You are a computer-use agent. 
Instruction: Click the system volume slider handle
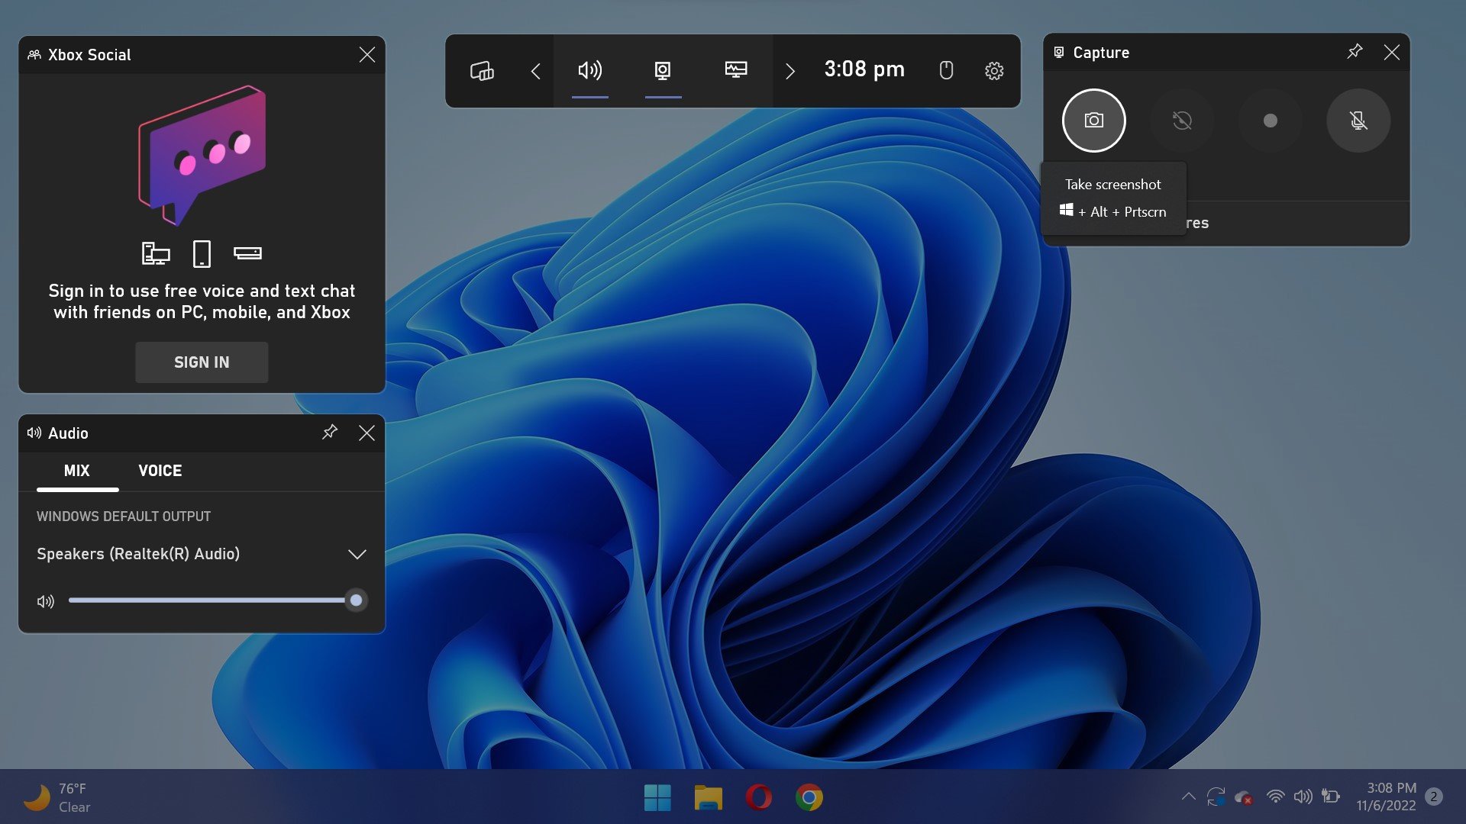pos(356,600)
